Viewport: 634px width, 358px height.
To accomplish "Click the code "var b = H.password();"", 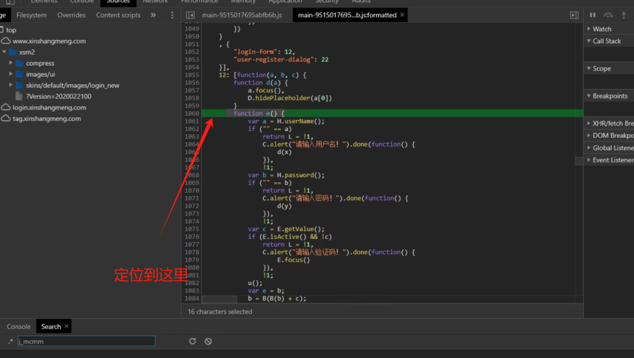I will [x=286, y=175].
